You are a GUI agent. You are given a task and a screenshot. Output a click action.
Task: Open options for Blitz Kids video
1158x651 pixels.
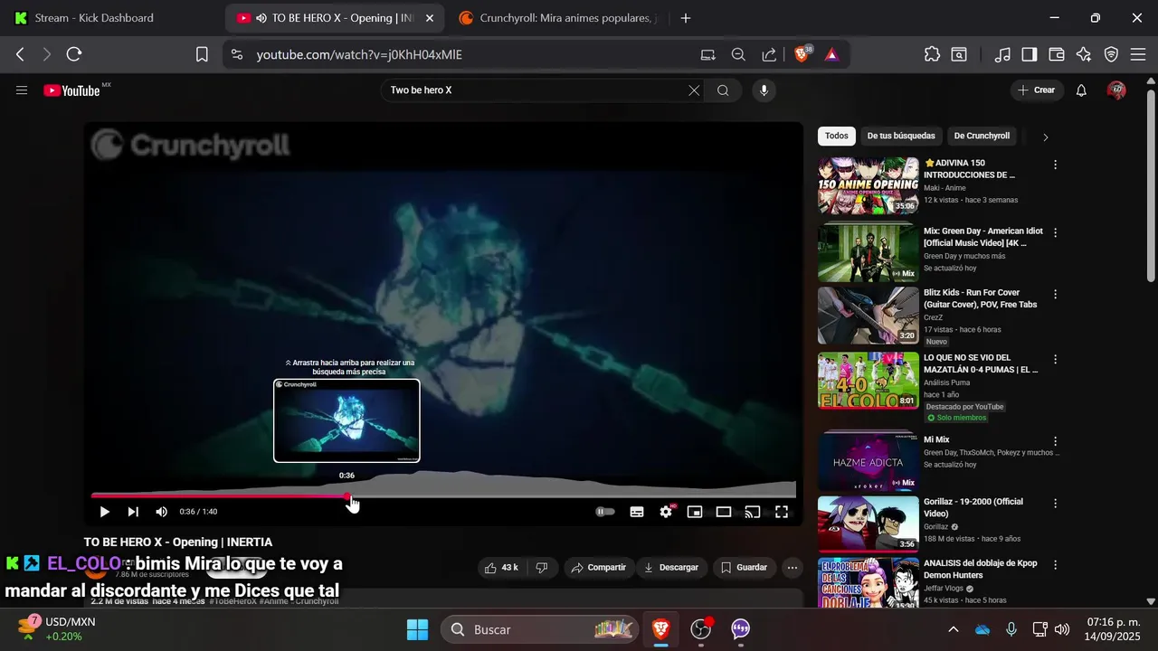pos(1055,294)
